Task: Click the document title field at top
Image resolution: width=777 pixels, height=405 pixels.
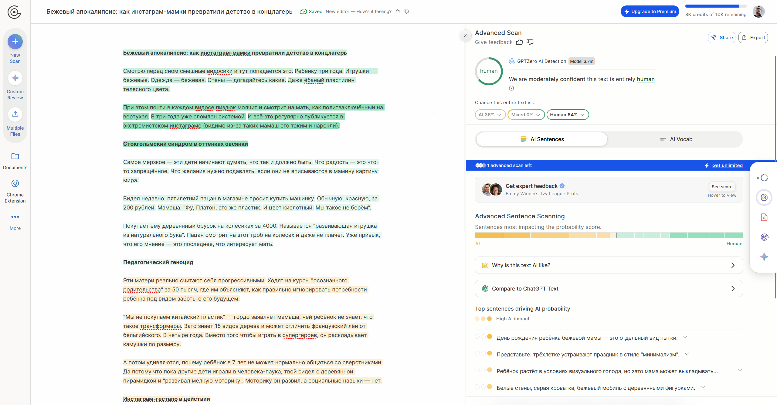Action: click(169, 12)
